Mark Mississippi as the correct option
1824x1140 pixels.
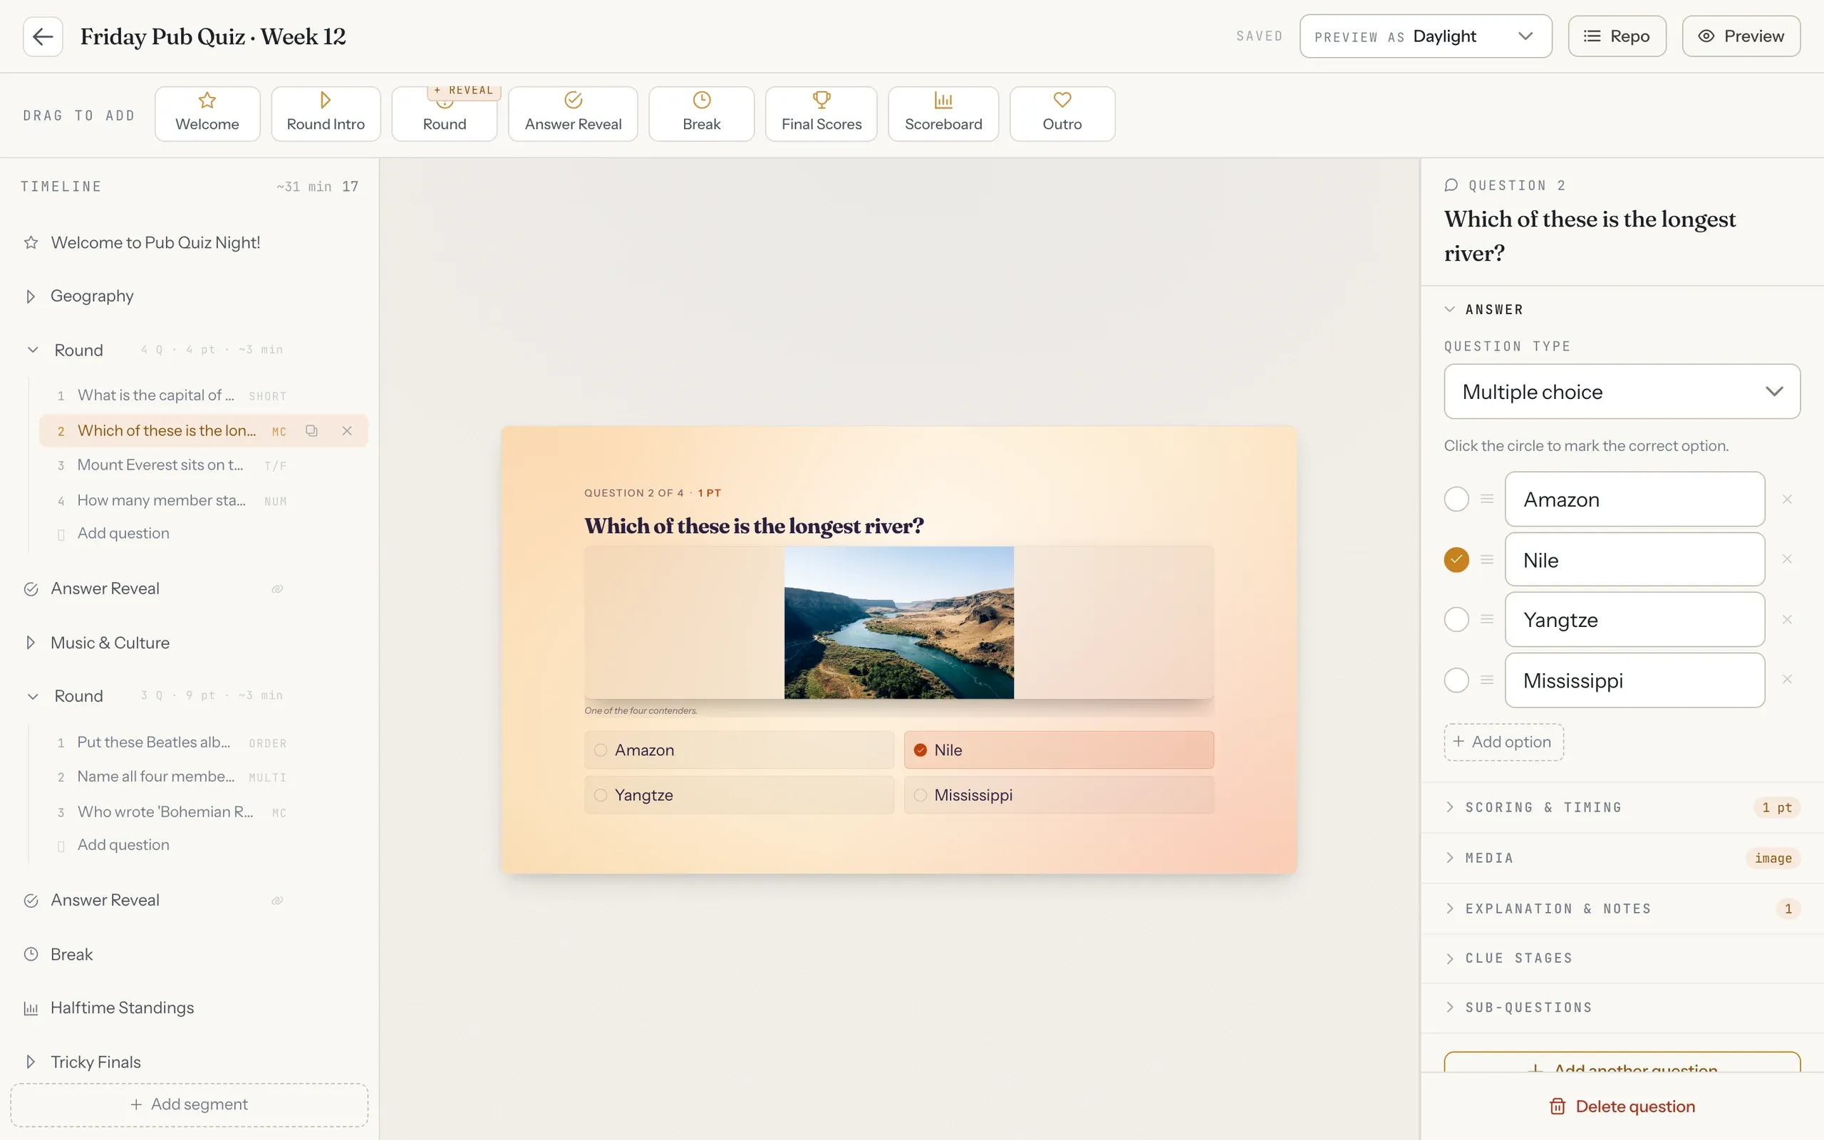click(1456, 679)
